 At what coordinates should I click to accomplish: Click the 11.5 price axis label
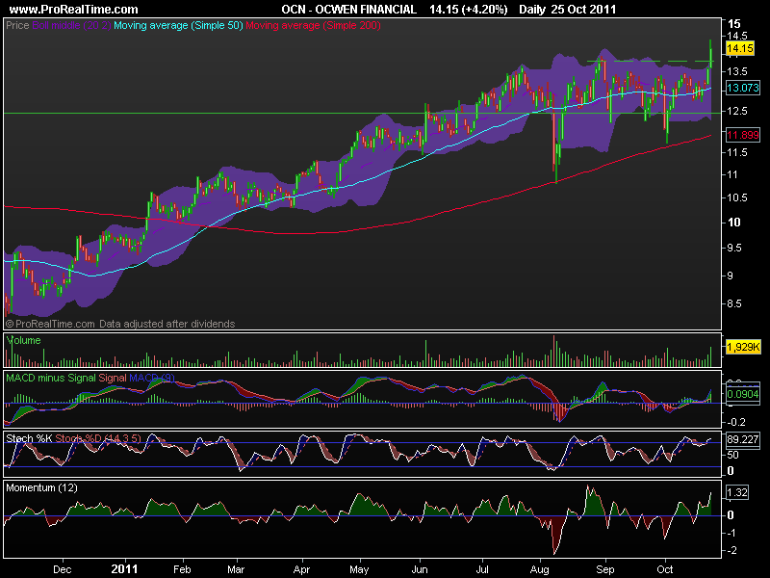[737, 152]
